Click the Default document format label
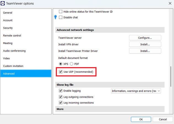174x124 pixels. coord(73,58)
